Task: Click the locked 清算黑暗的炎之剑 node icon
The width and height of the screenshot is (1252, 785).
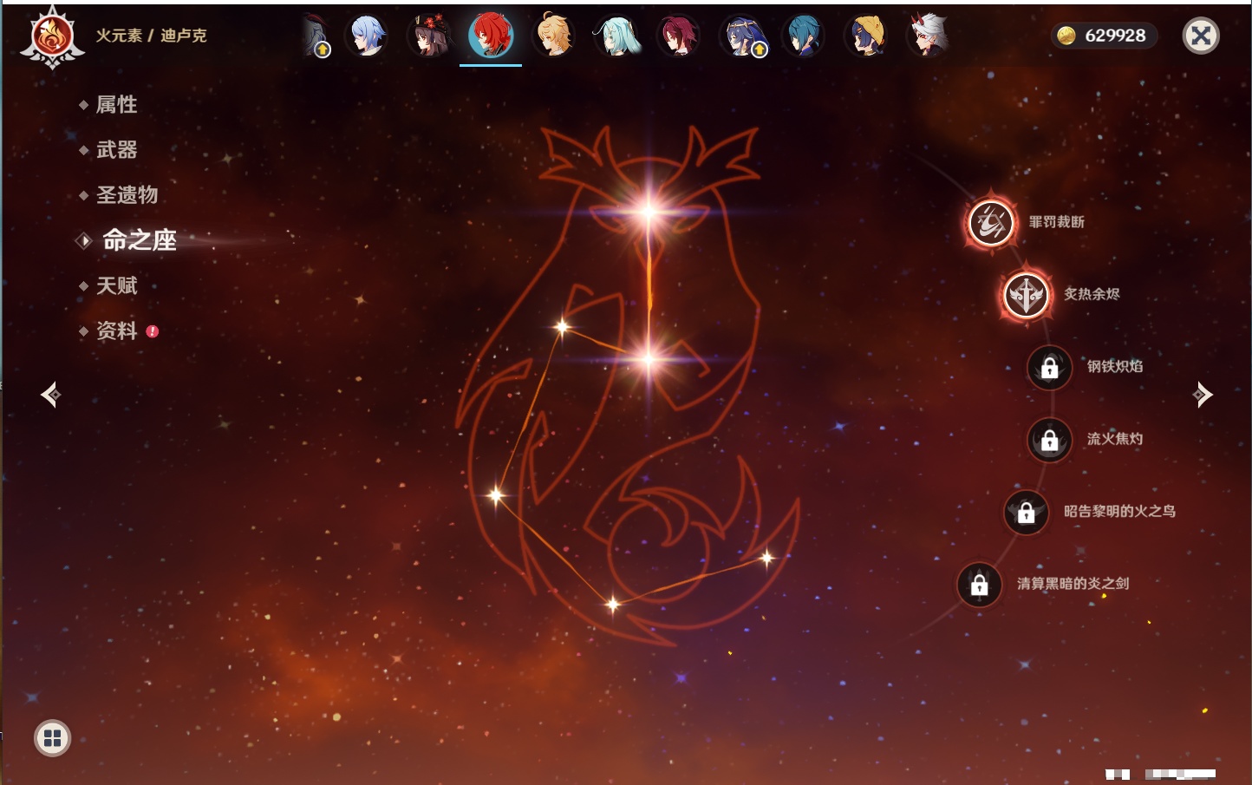Action: (x=980, y=585)
